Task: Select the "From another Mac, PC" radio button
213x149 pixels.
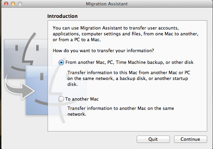Action: pos(61,62)
